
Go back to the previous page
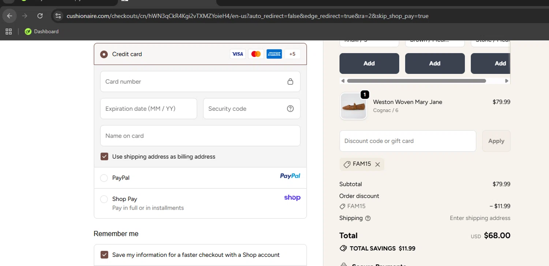10,16
